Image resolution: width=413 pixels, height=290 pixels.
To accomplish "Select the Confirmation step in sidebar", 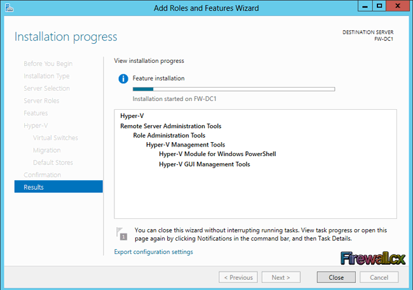I will pyautogui.click(x=42, y=175).
